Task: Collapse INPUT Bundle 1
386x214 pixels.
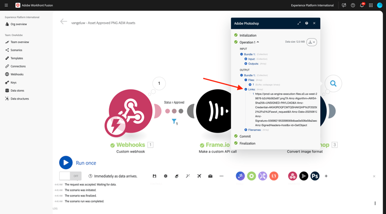Action: coord(241,54)
